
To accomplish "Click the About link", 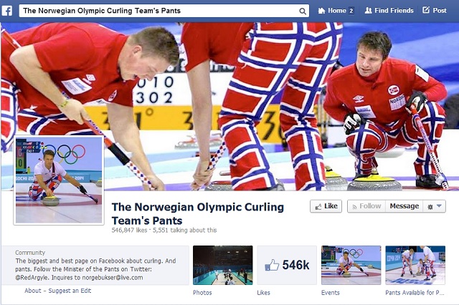I will pyautogui.click(x=33, y=291).
